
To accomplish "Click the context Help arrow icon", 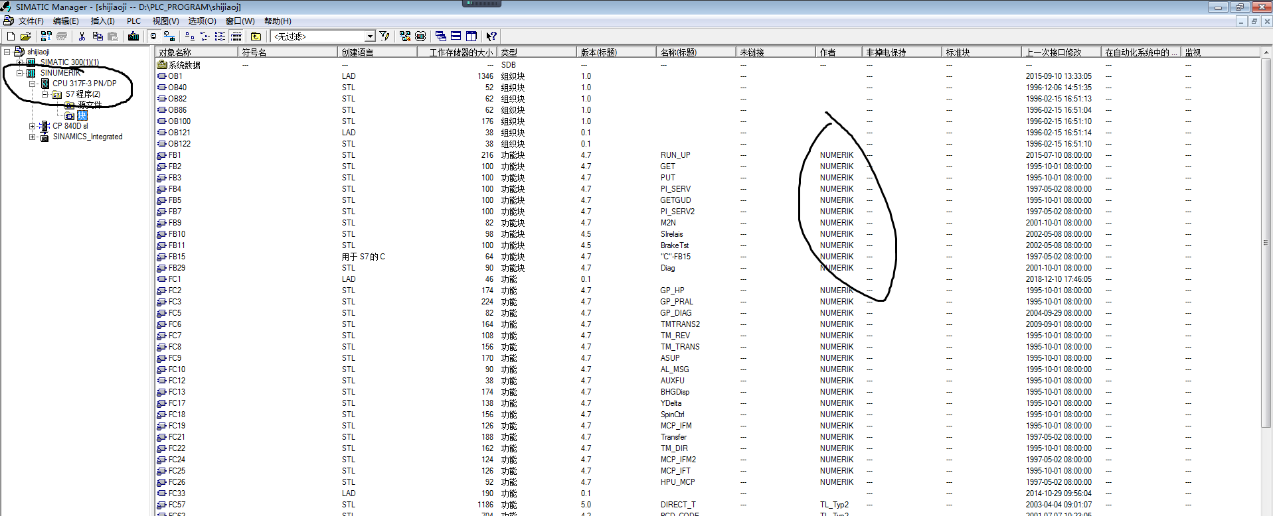I will [x=491, y=36].
